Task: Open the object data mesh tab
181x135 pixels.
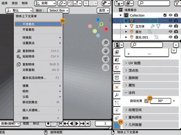Action: [x=117, y=125]
